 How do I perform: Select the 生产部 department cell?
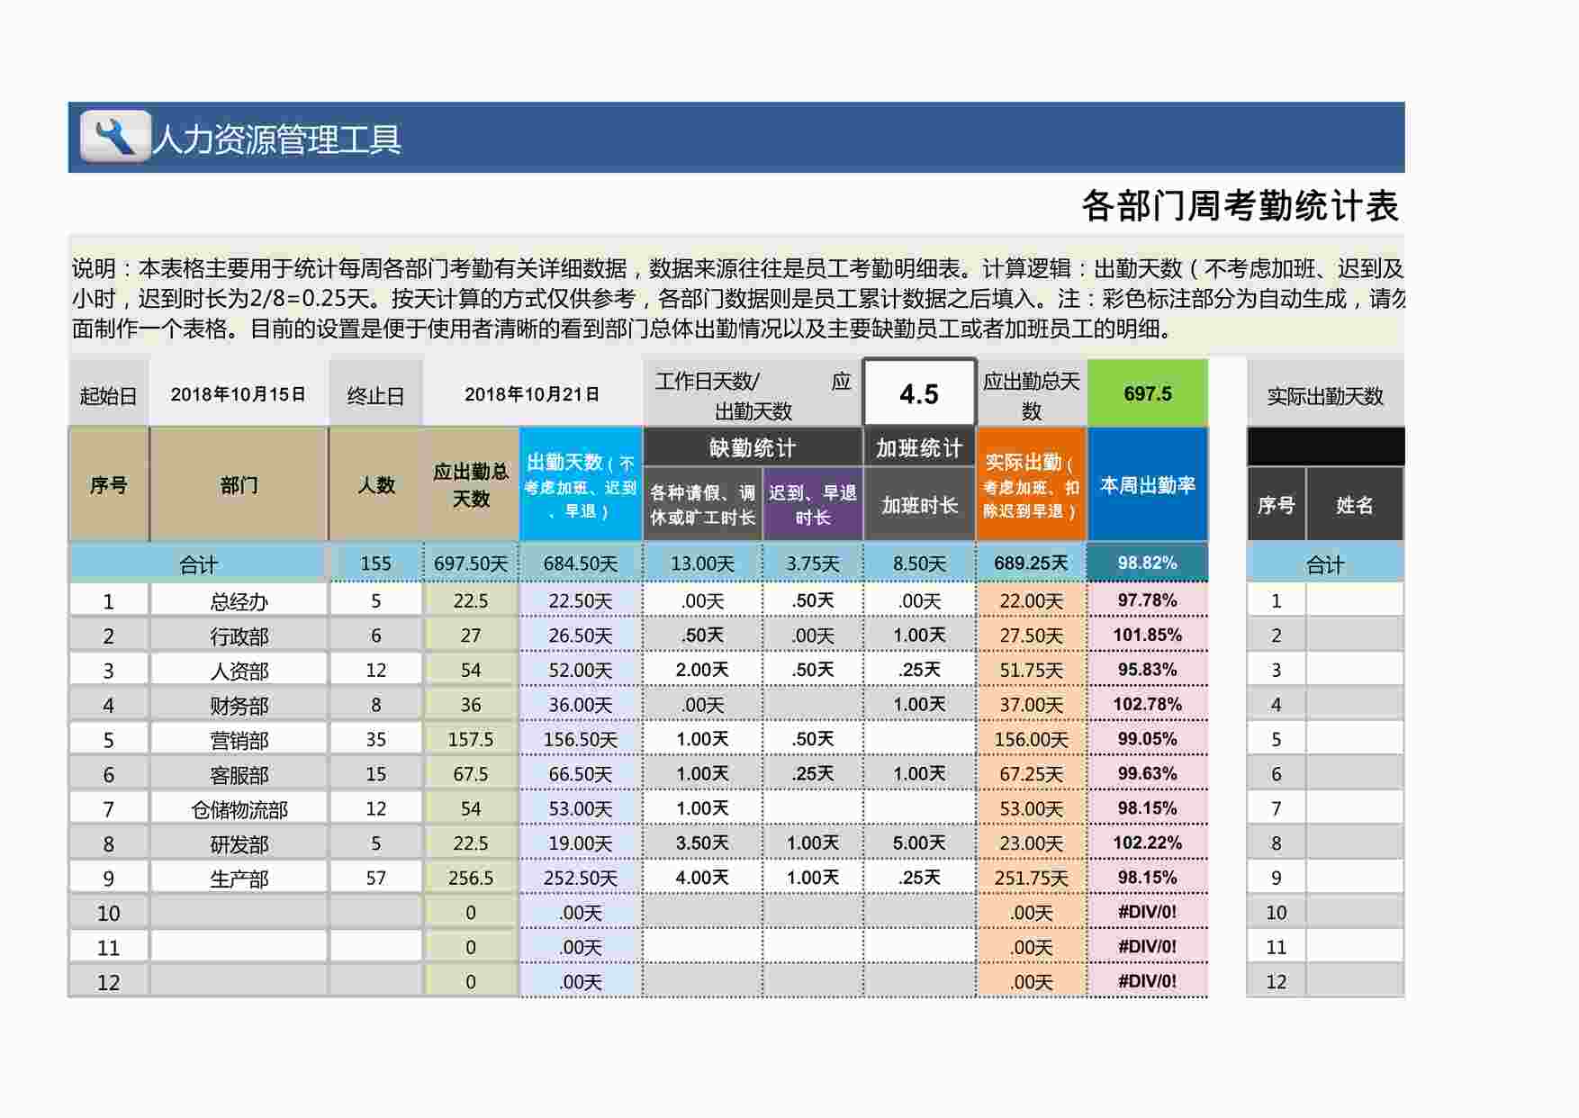click(239, 878)
